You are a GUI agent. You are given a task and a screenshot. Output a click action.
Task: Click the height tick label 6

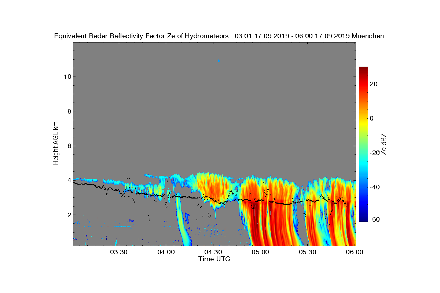coord(69,146)
